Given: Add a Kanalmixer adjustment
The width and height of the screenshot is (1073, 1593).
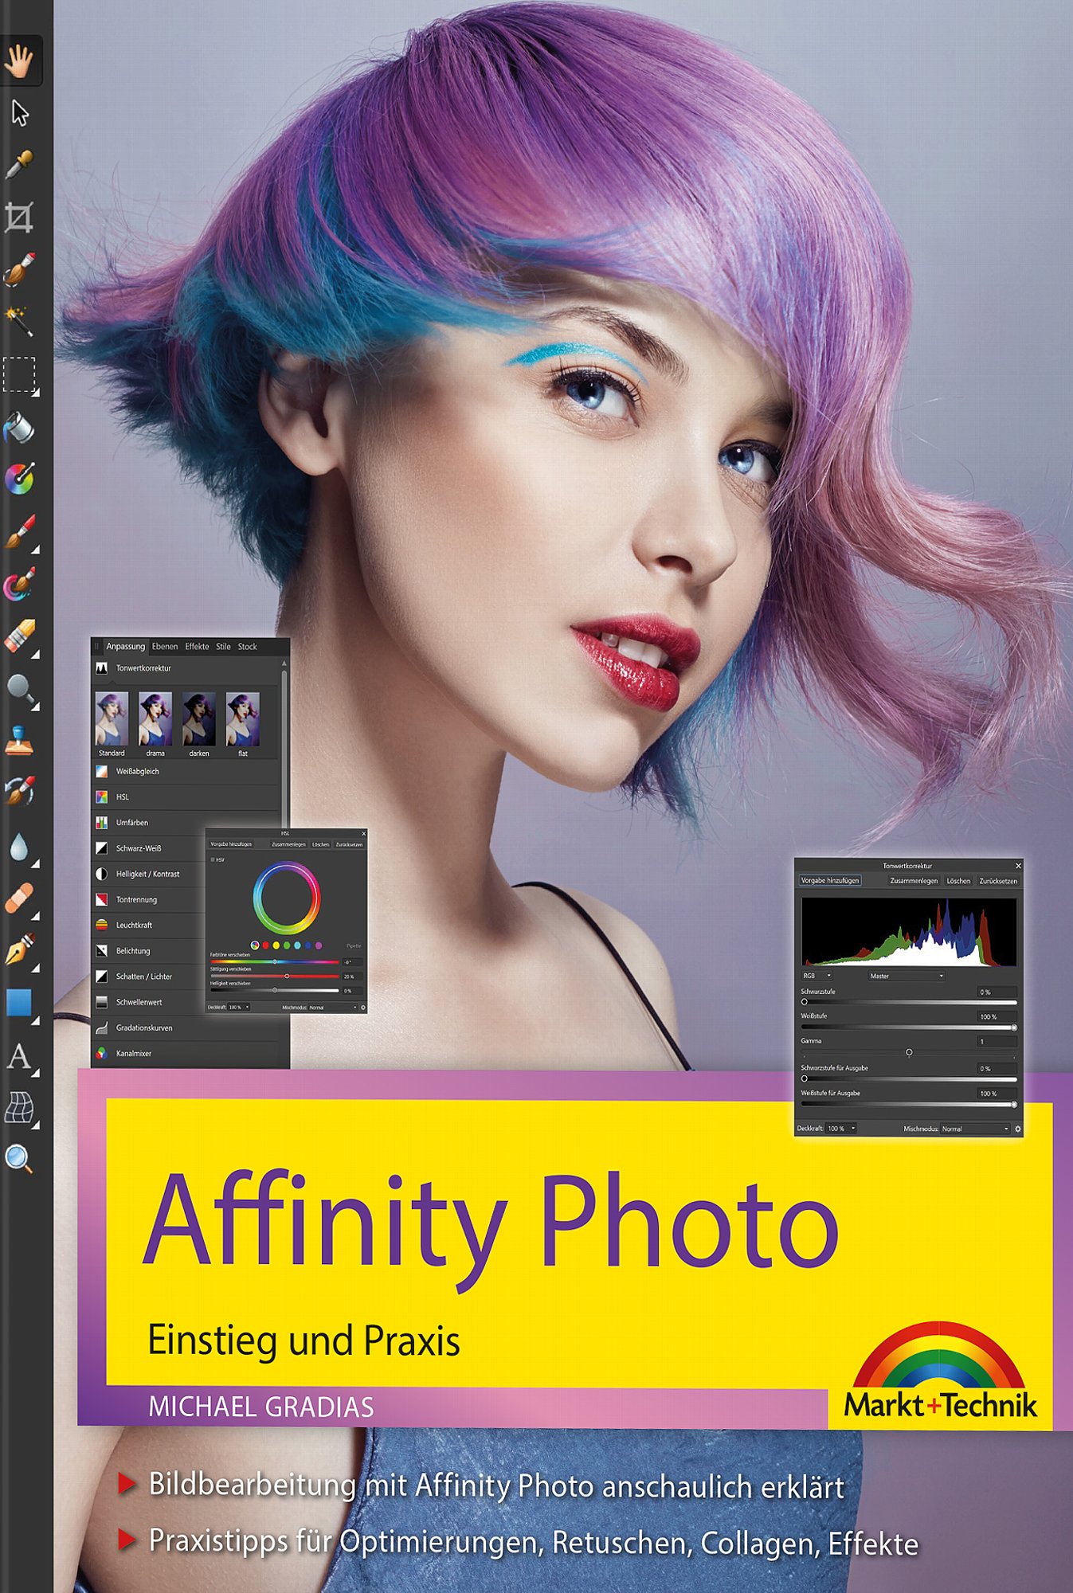Looking at the screenshot, I should (186, 1053).
